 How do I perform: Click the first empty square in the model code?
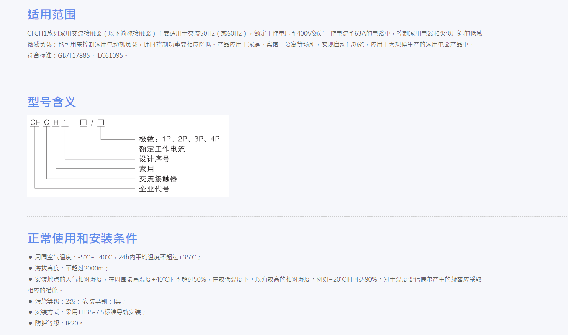click(83, 122)
